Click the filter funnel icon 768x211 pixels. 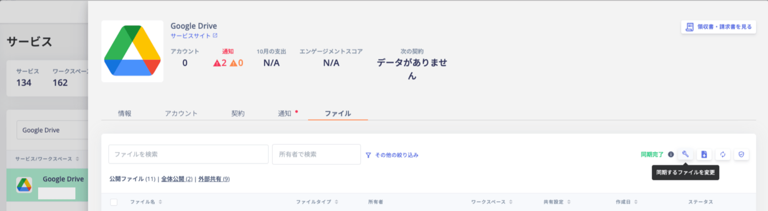pyautogui.click(x=368, y=155)
